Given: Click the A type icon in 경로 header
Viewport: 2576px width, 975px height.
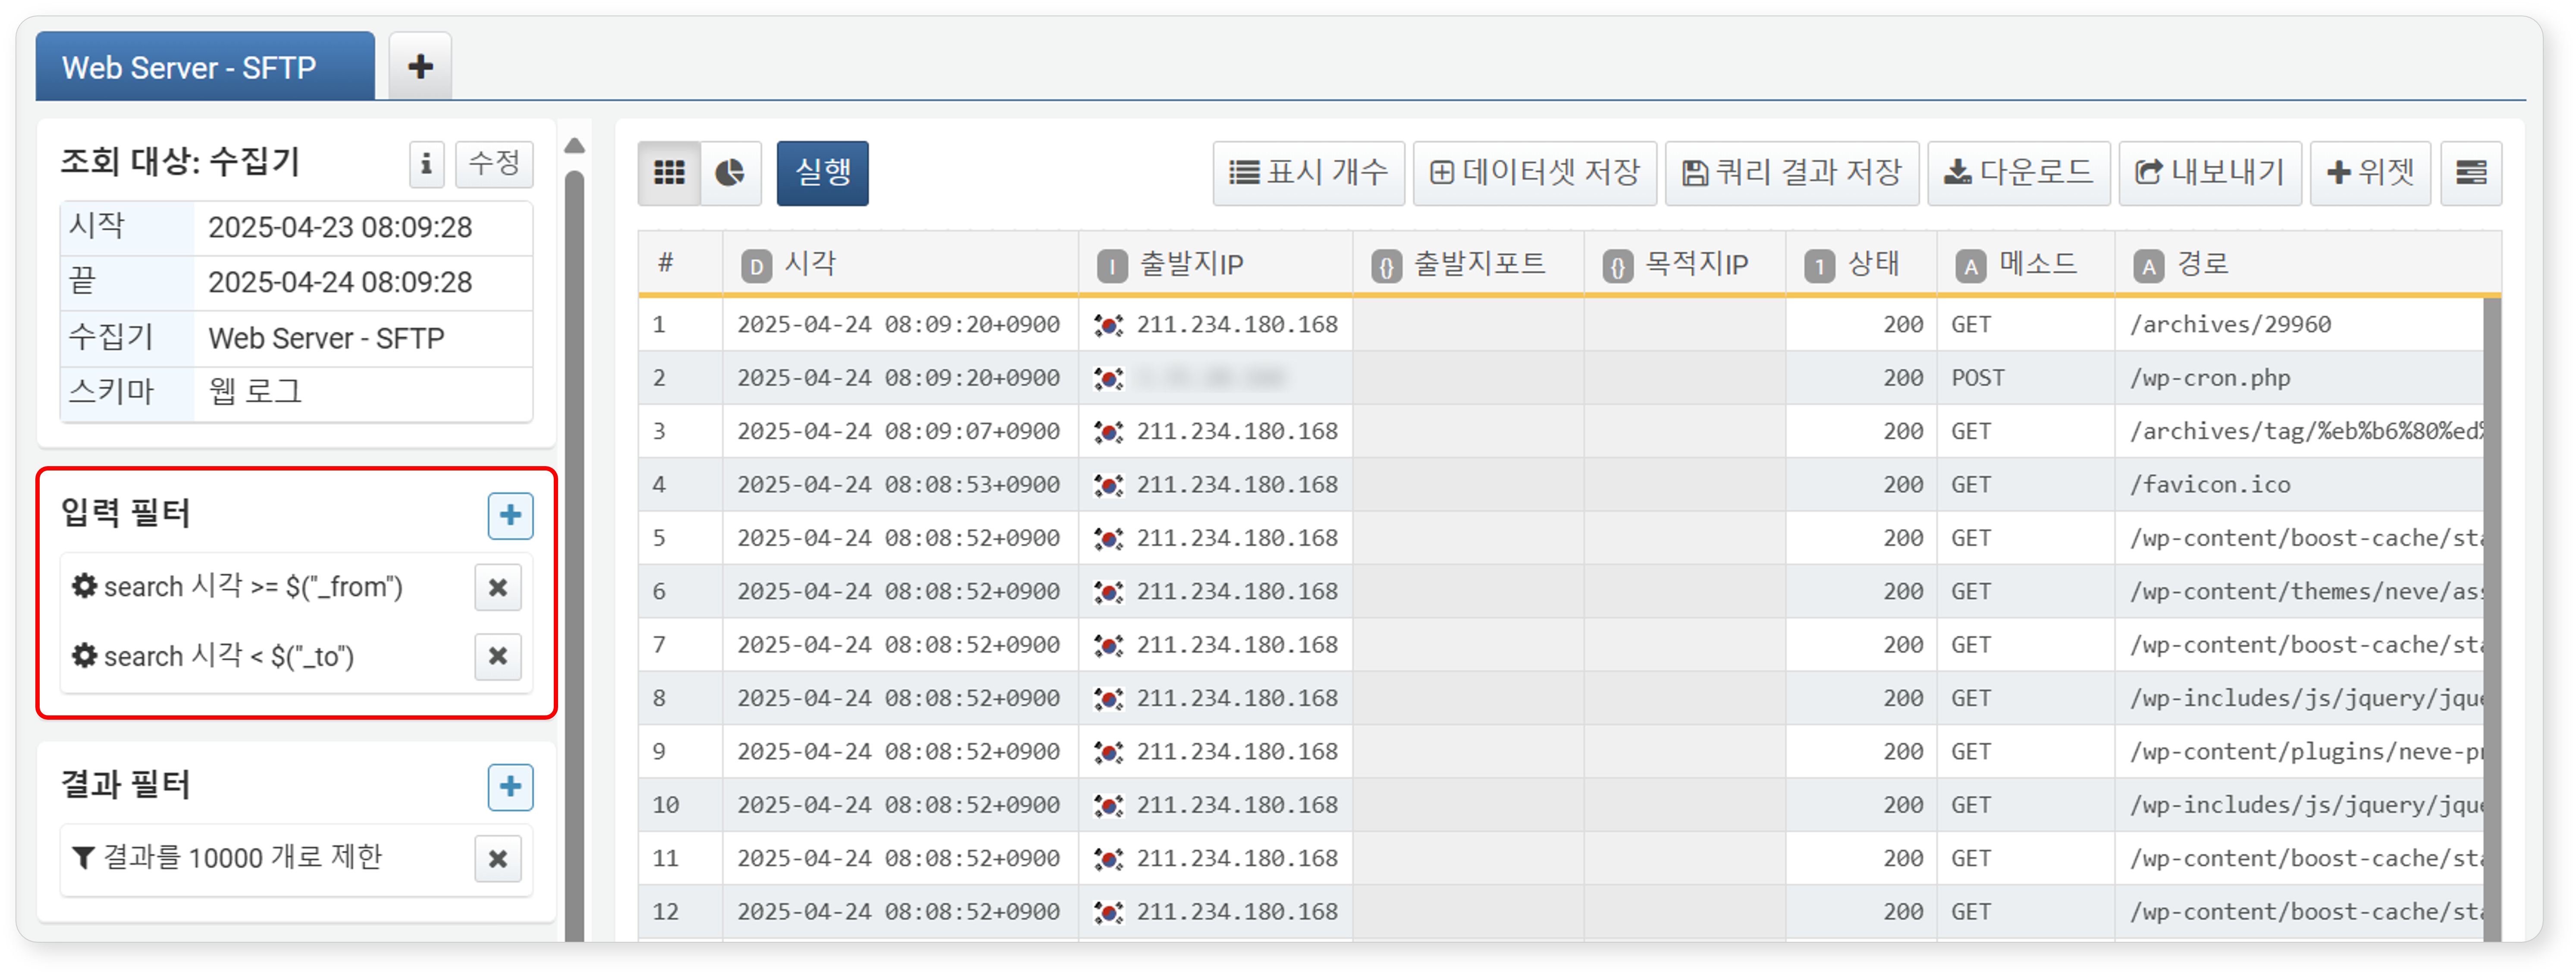Looking at the screenshot, I should click(2148, 266).
